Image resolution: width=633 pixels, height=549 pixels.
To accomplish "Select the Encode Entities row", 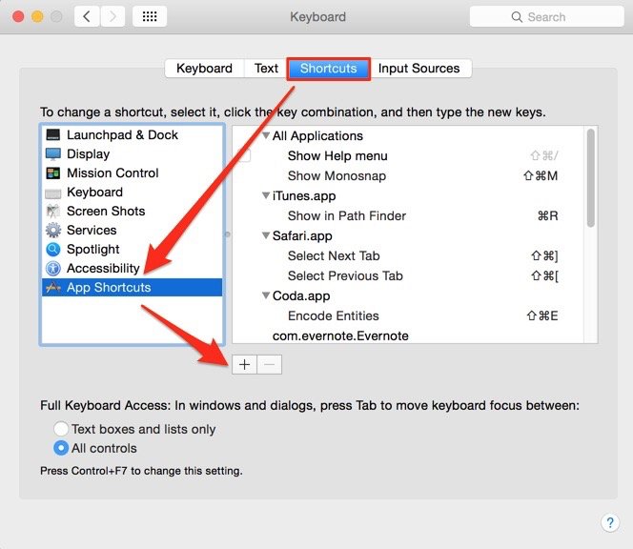I will [408, 315].
